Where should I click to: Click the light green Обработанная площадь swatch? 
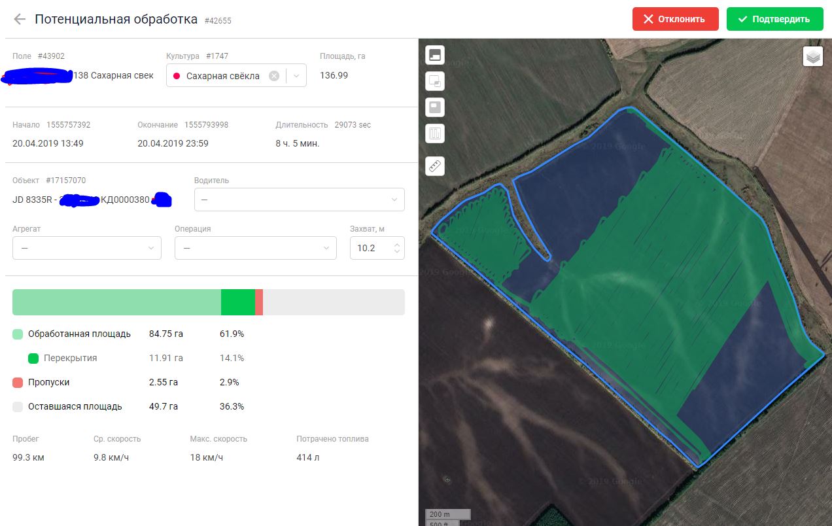[x=18, y=334]
